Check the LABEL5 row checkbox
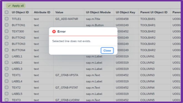 tap(7, 94)
